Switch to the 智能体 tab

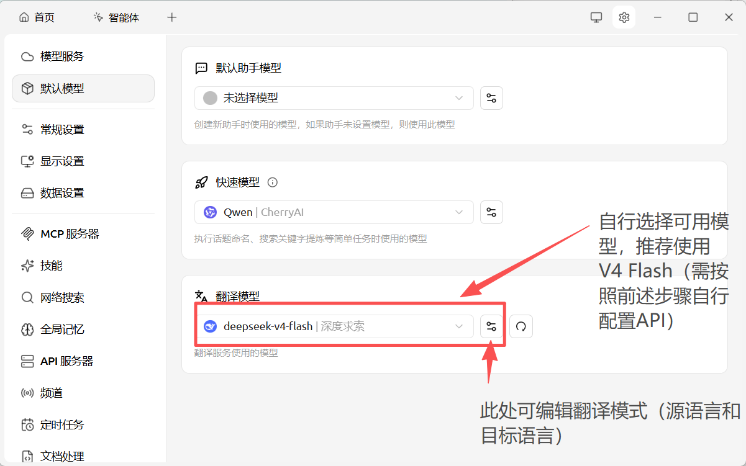coord(116,17)
